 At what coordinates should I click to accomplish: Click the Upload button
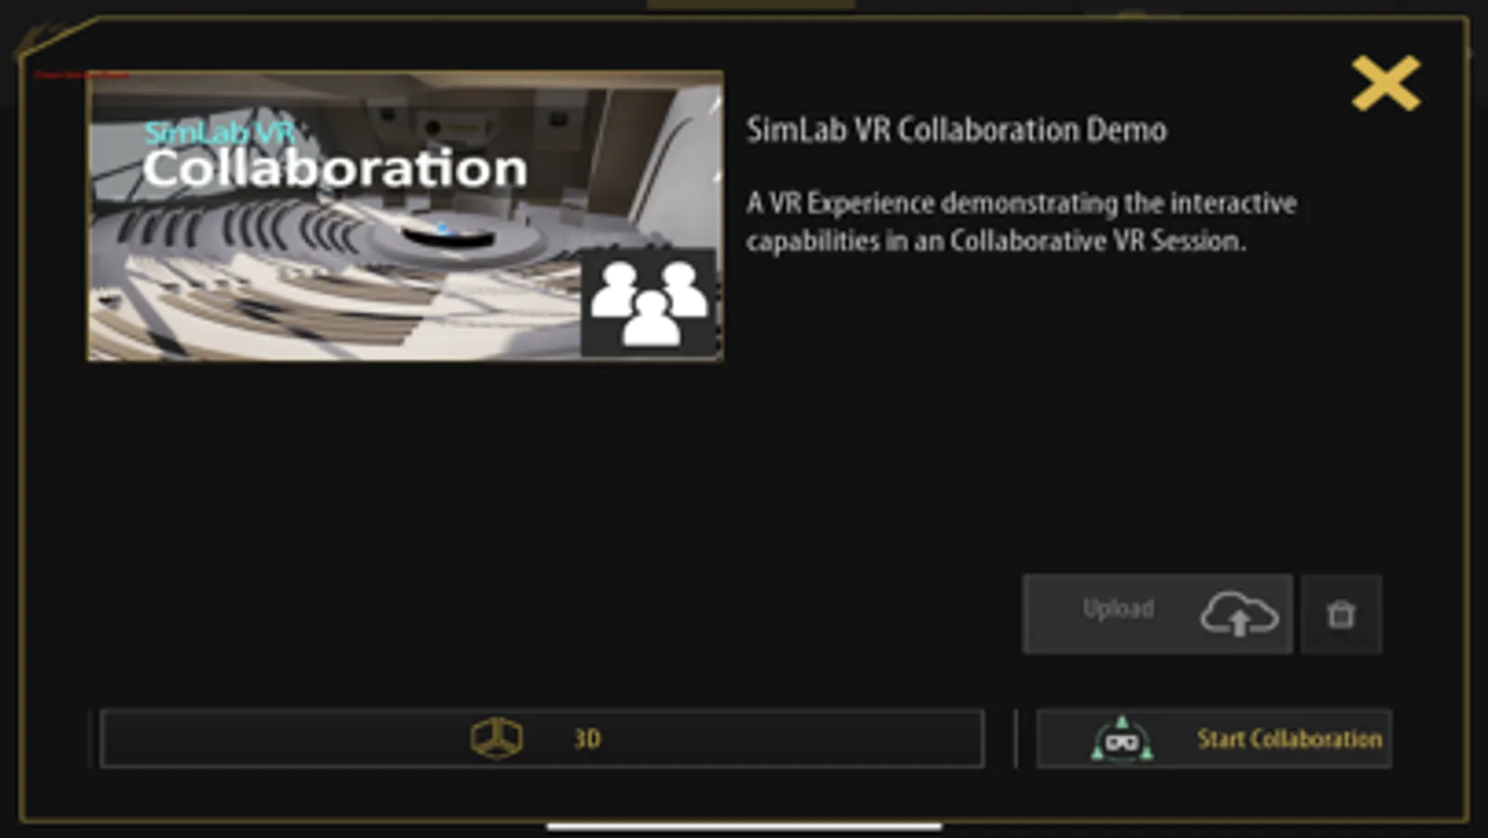tap(1157, 614)
